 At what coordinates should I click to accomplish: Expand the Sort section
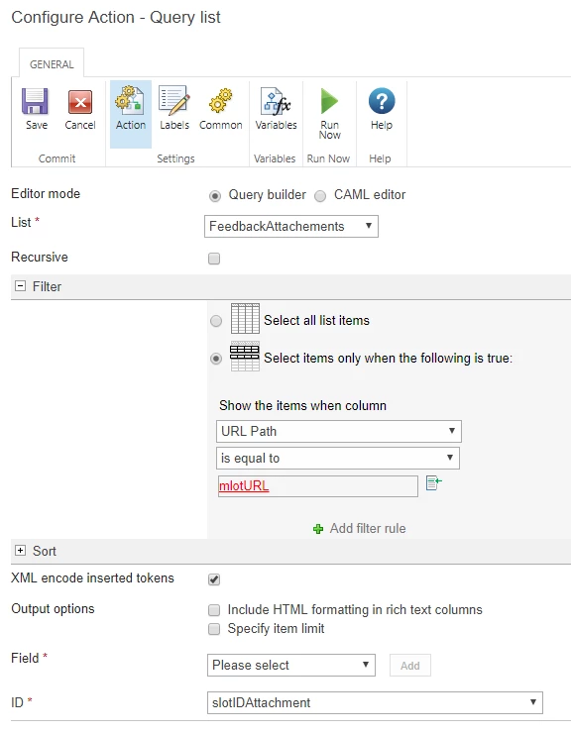tap(20, 551)
